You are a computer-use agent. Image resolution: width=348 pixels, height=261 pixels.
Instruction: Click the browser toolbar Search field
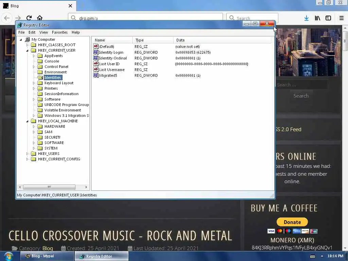tap(252, 18)
